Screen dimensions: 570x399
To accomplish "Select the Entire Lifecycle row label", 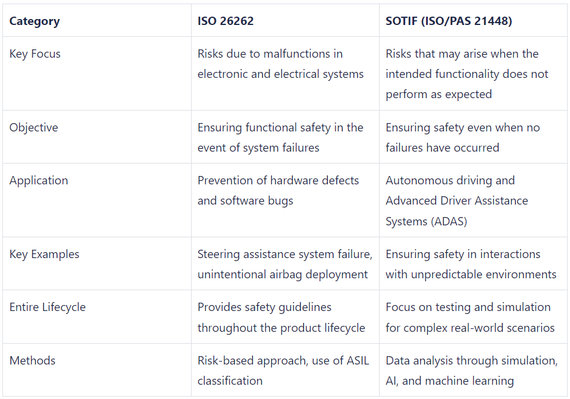I will (x=48, y=307).
